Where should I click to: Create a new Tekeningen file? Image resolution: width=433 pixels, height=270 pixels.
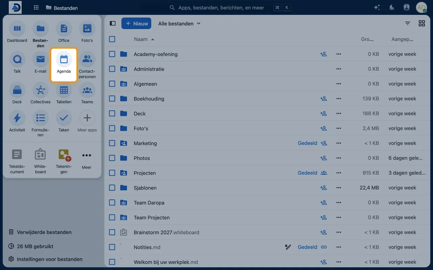(64, 161)
